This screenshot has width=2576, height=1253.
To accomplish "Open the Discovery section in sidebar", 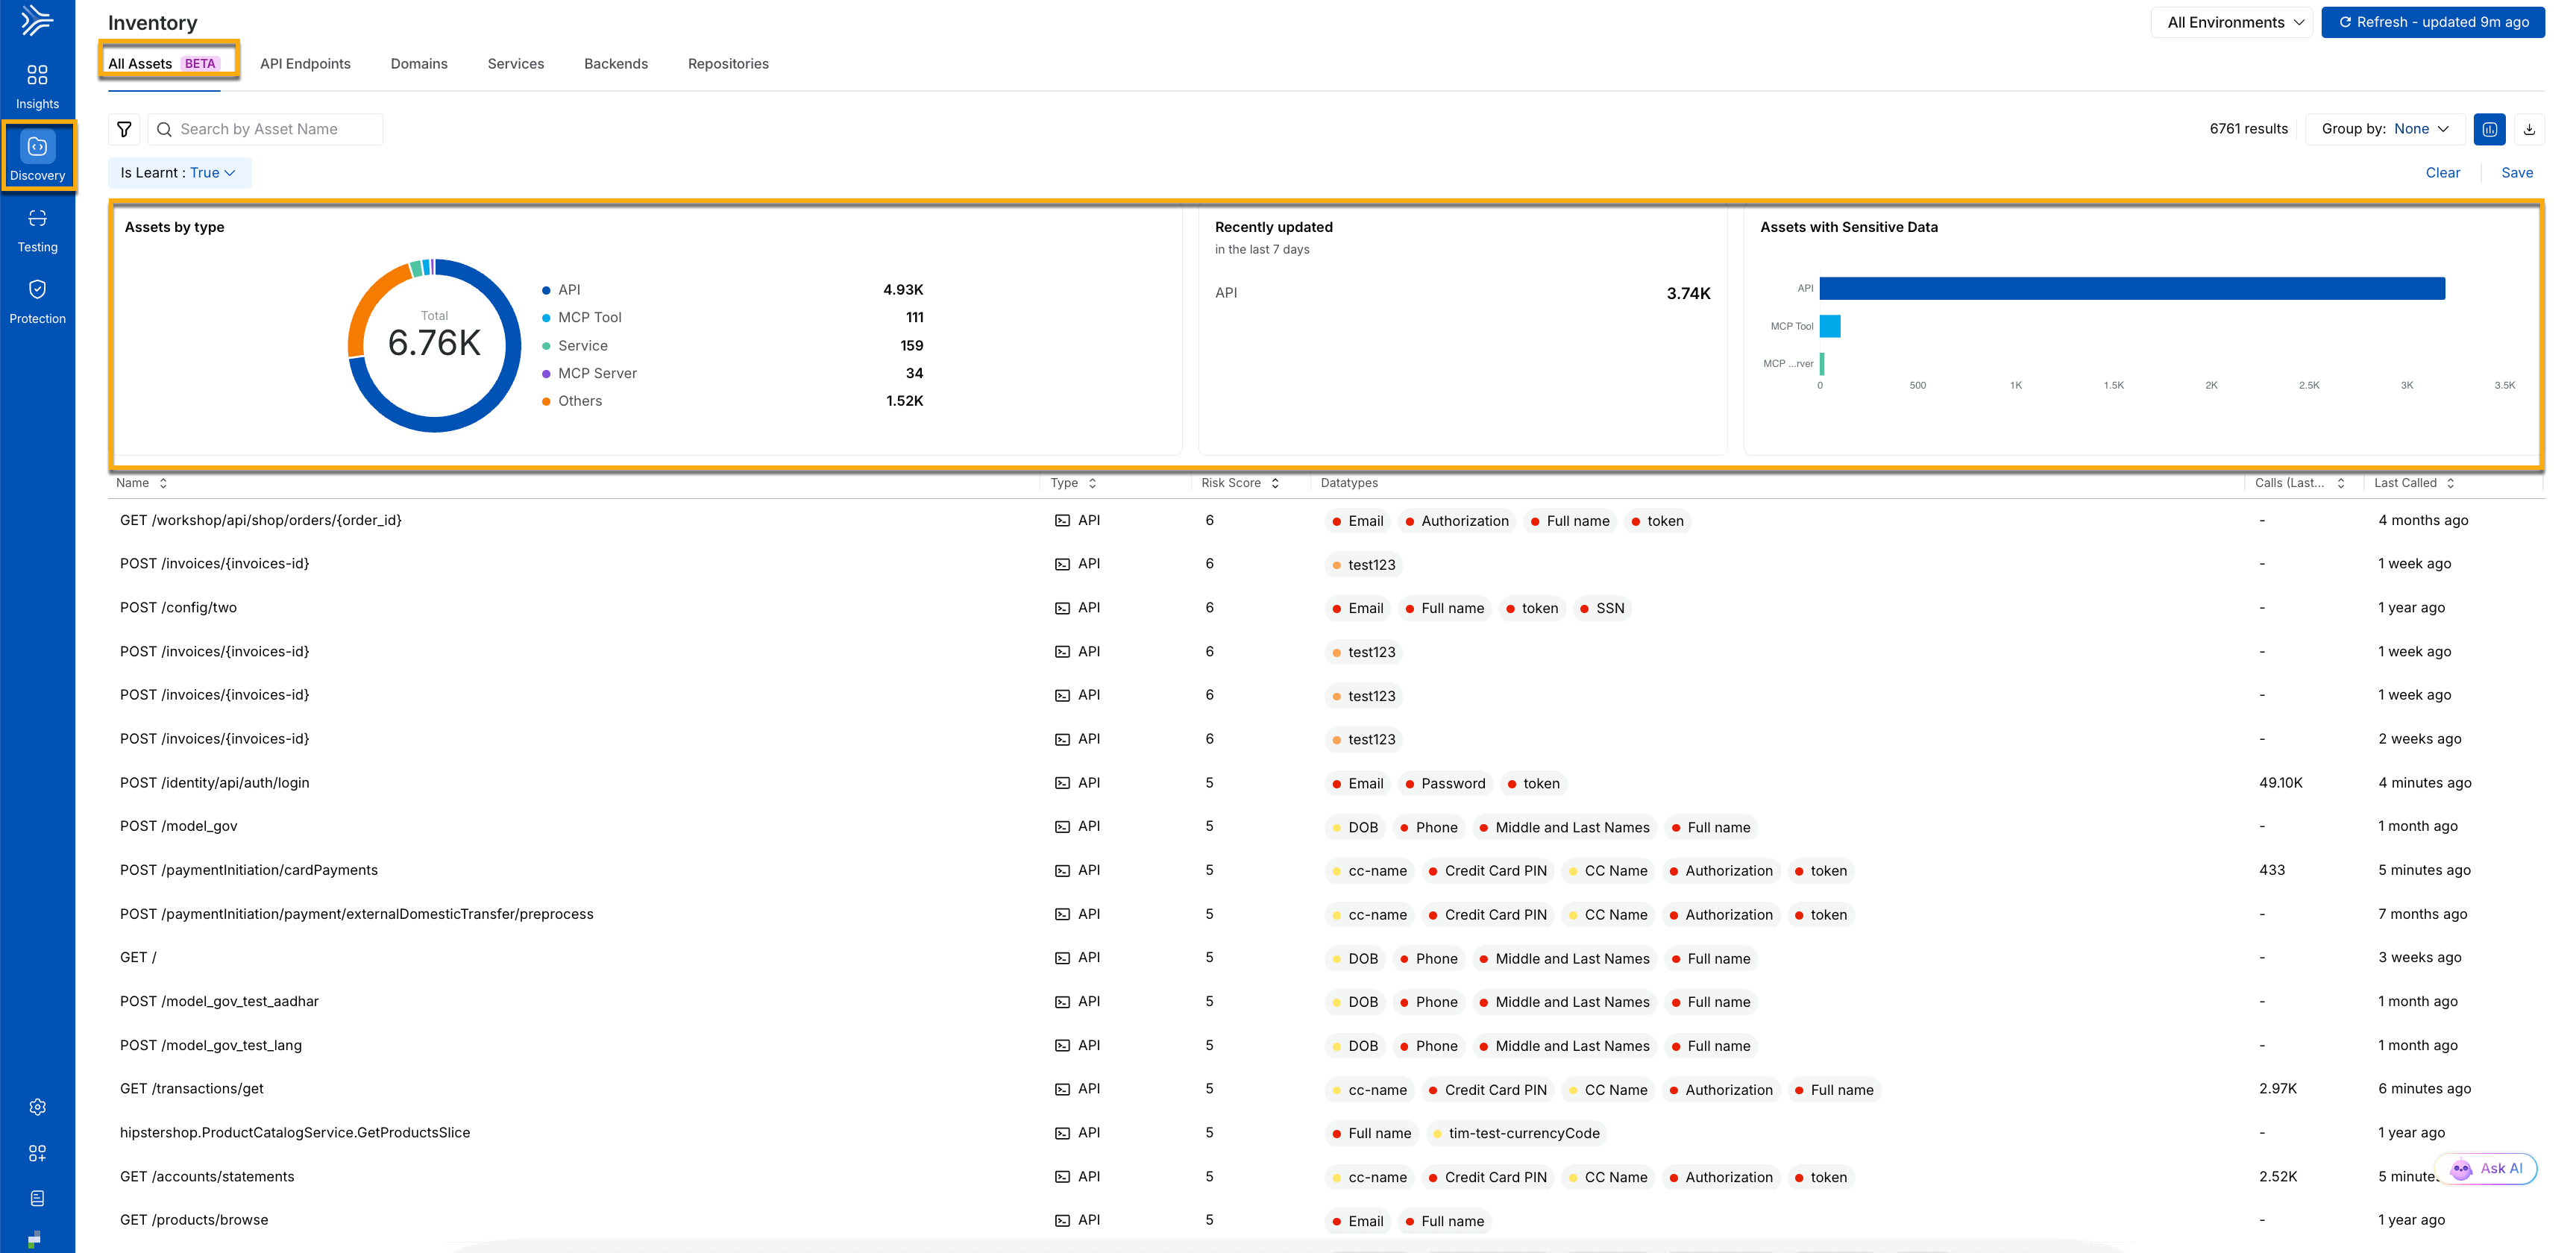I will click(37, 157).
